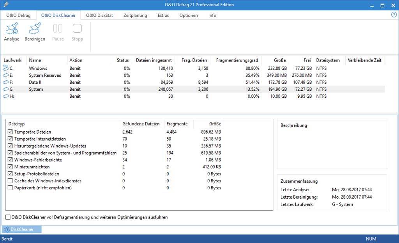Sort by Fragmentierungsgrad column header

[237, 60]
